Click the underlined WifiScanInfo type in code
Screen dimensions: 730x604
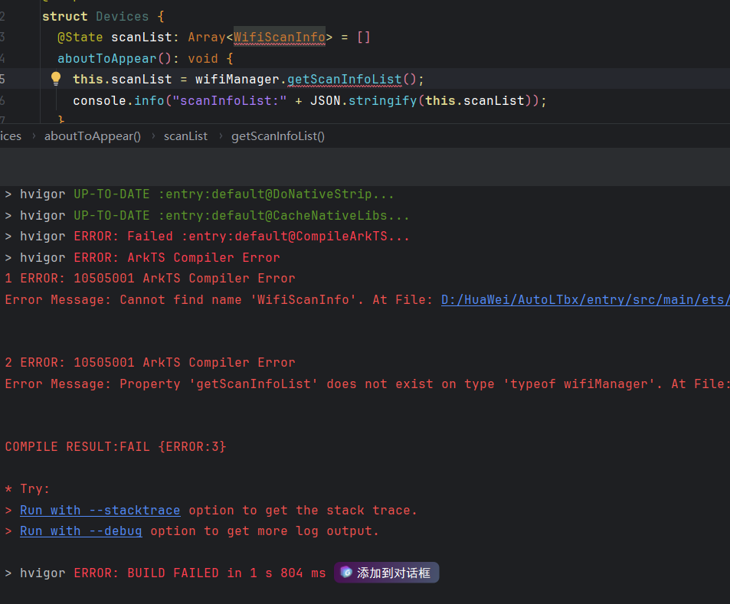point(279,37)
